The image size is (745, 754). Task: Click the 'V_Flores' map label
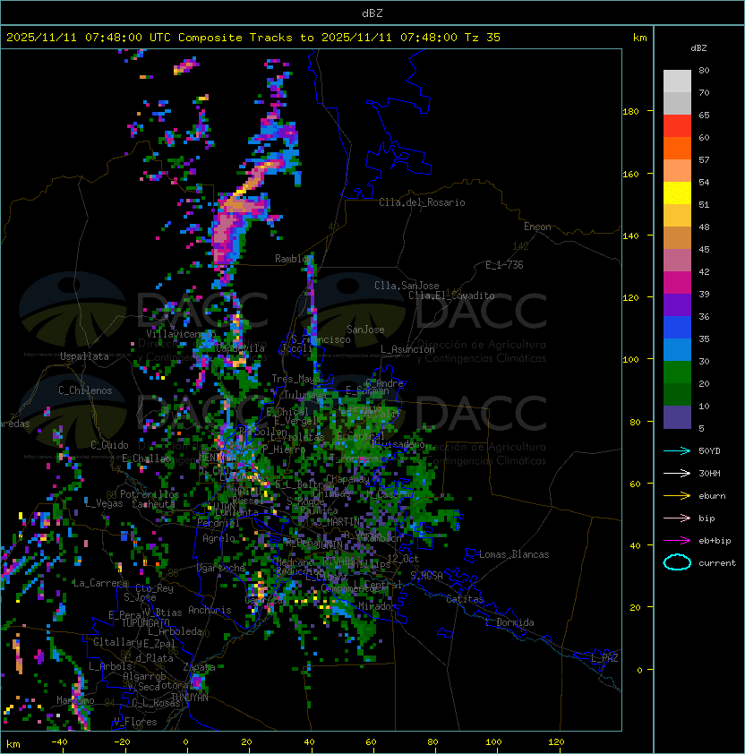[x=135, y=722]
